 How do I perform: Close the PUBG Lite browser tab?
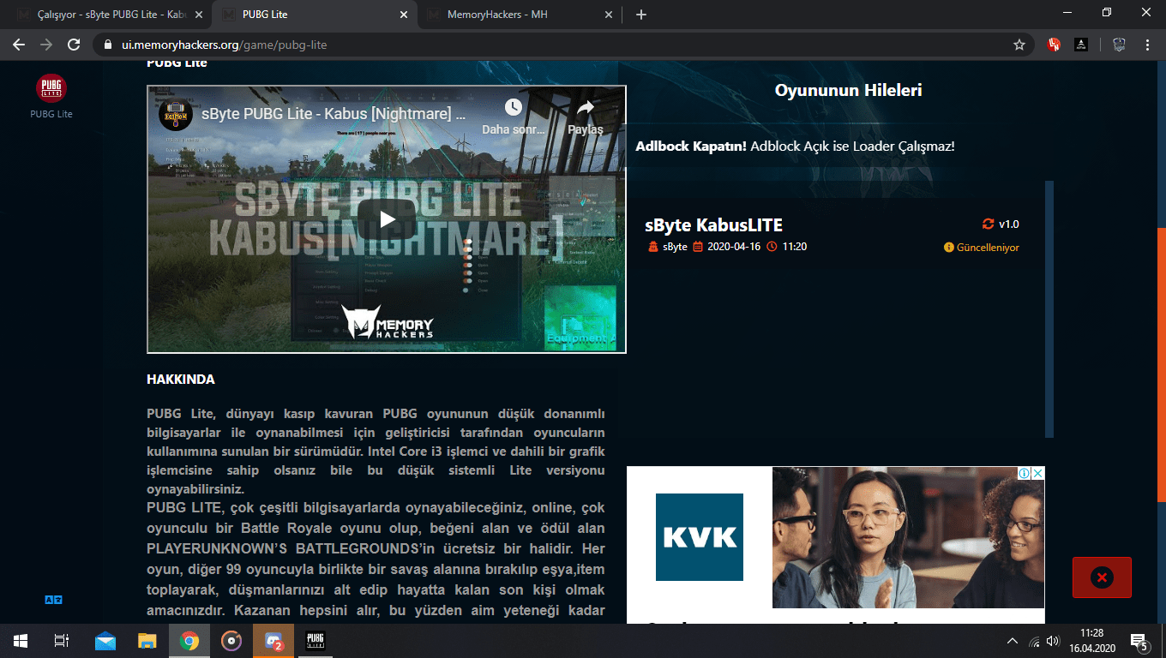(404, 15)
